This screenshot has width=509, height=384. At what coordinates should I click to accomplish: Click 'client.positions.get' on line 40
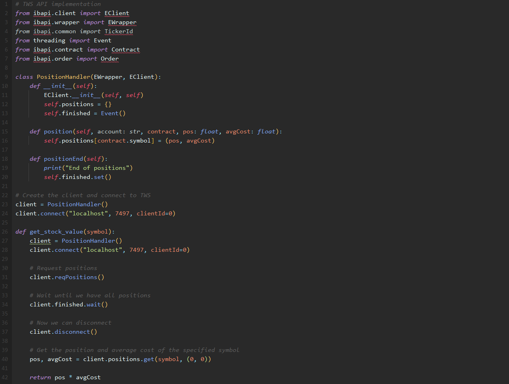click(119, 359)
